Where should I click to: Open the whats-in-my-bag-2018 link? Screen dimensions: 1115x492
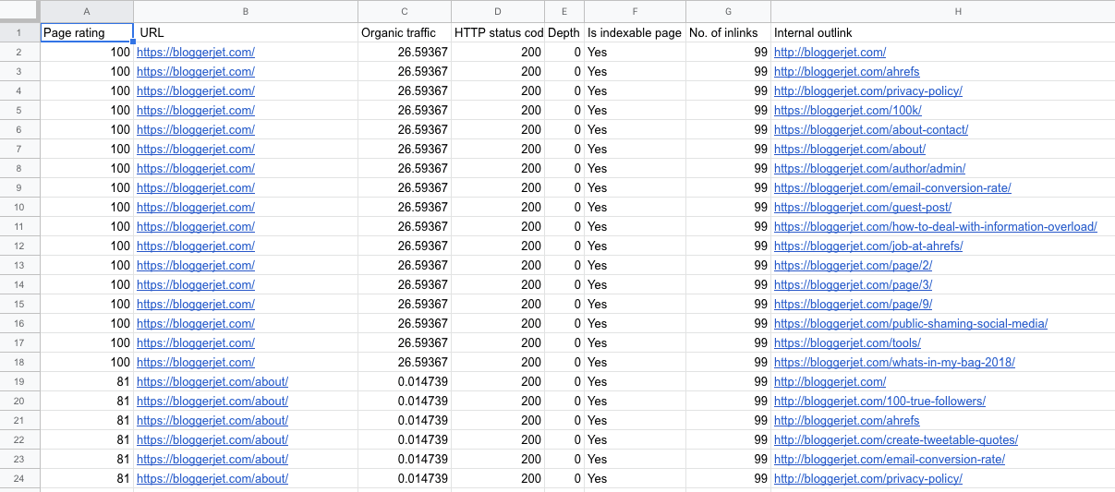(x=894, y=363)
